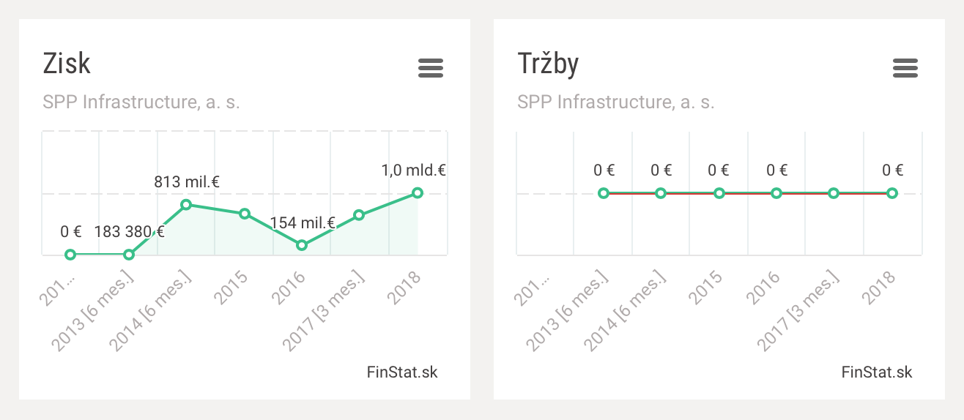Click the Zisk chart title
The image size is (964, 420).
tap(67, 64)
